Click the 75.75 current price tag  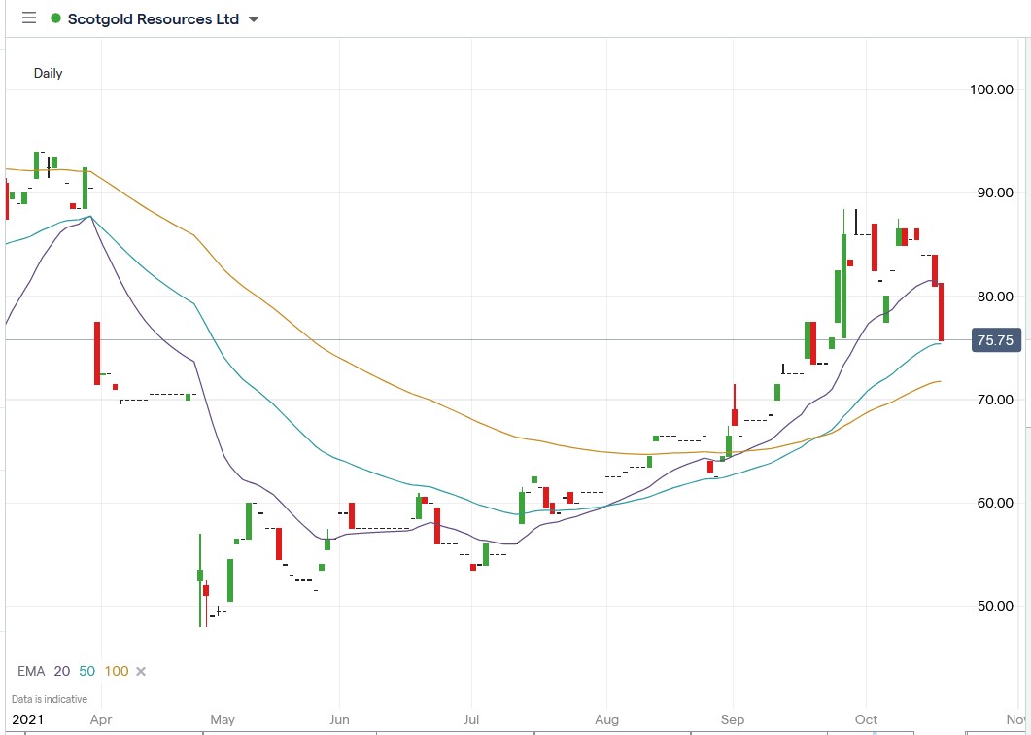click(x=995, y=340)
